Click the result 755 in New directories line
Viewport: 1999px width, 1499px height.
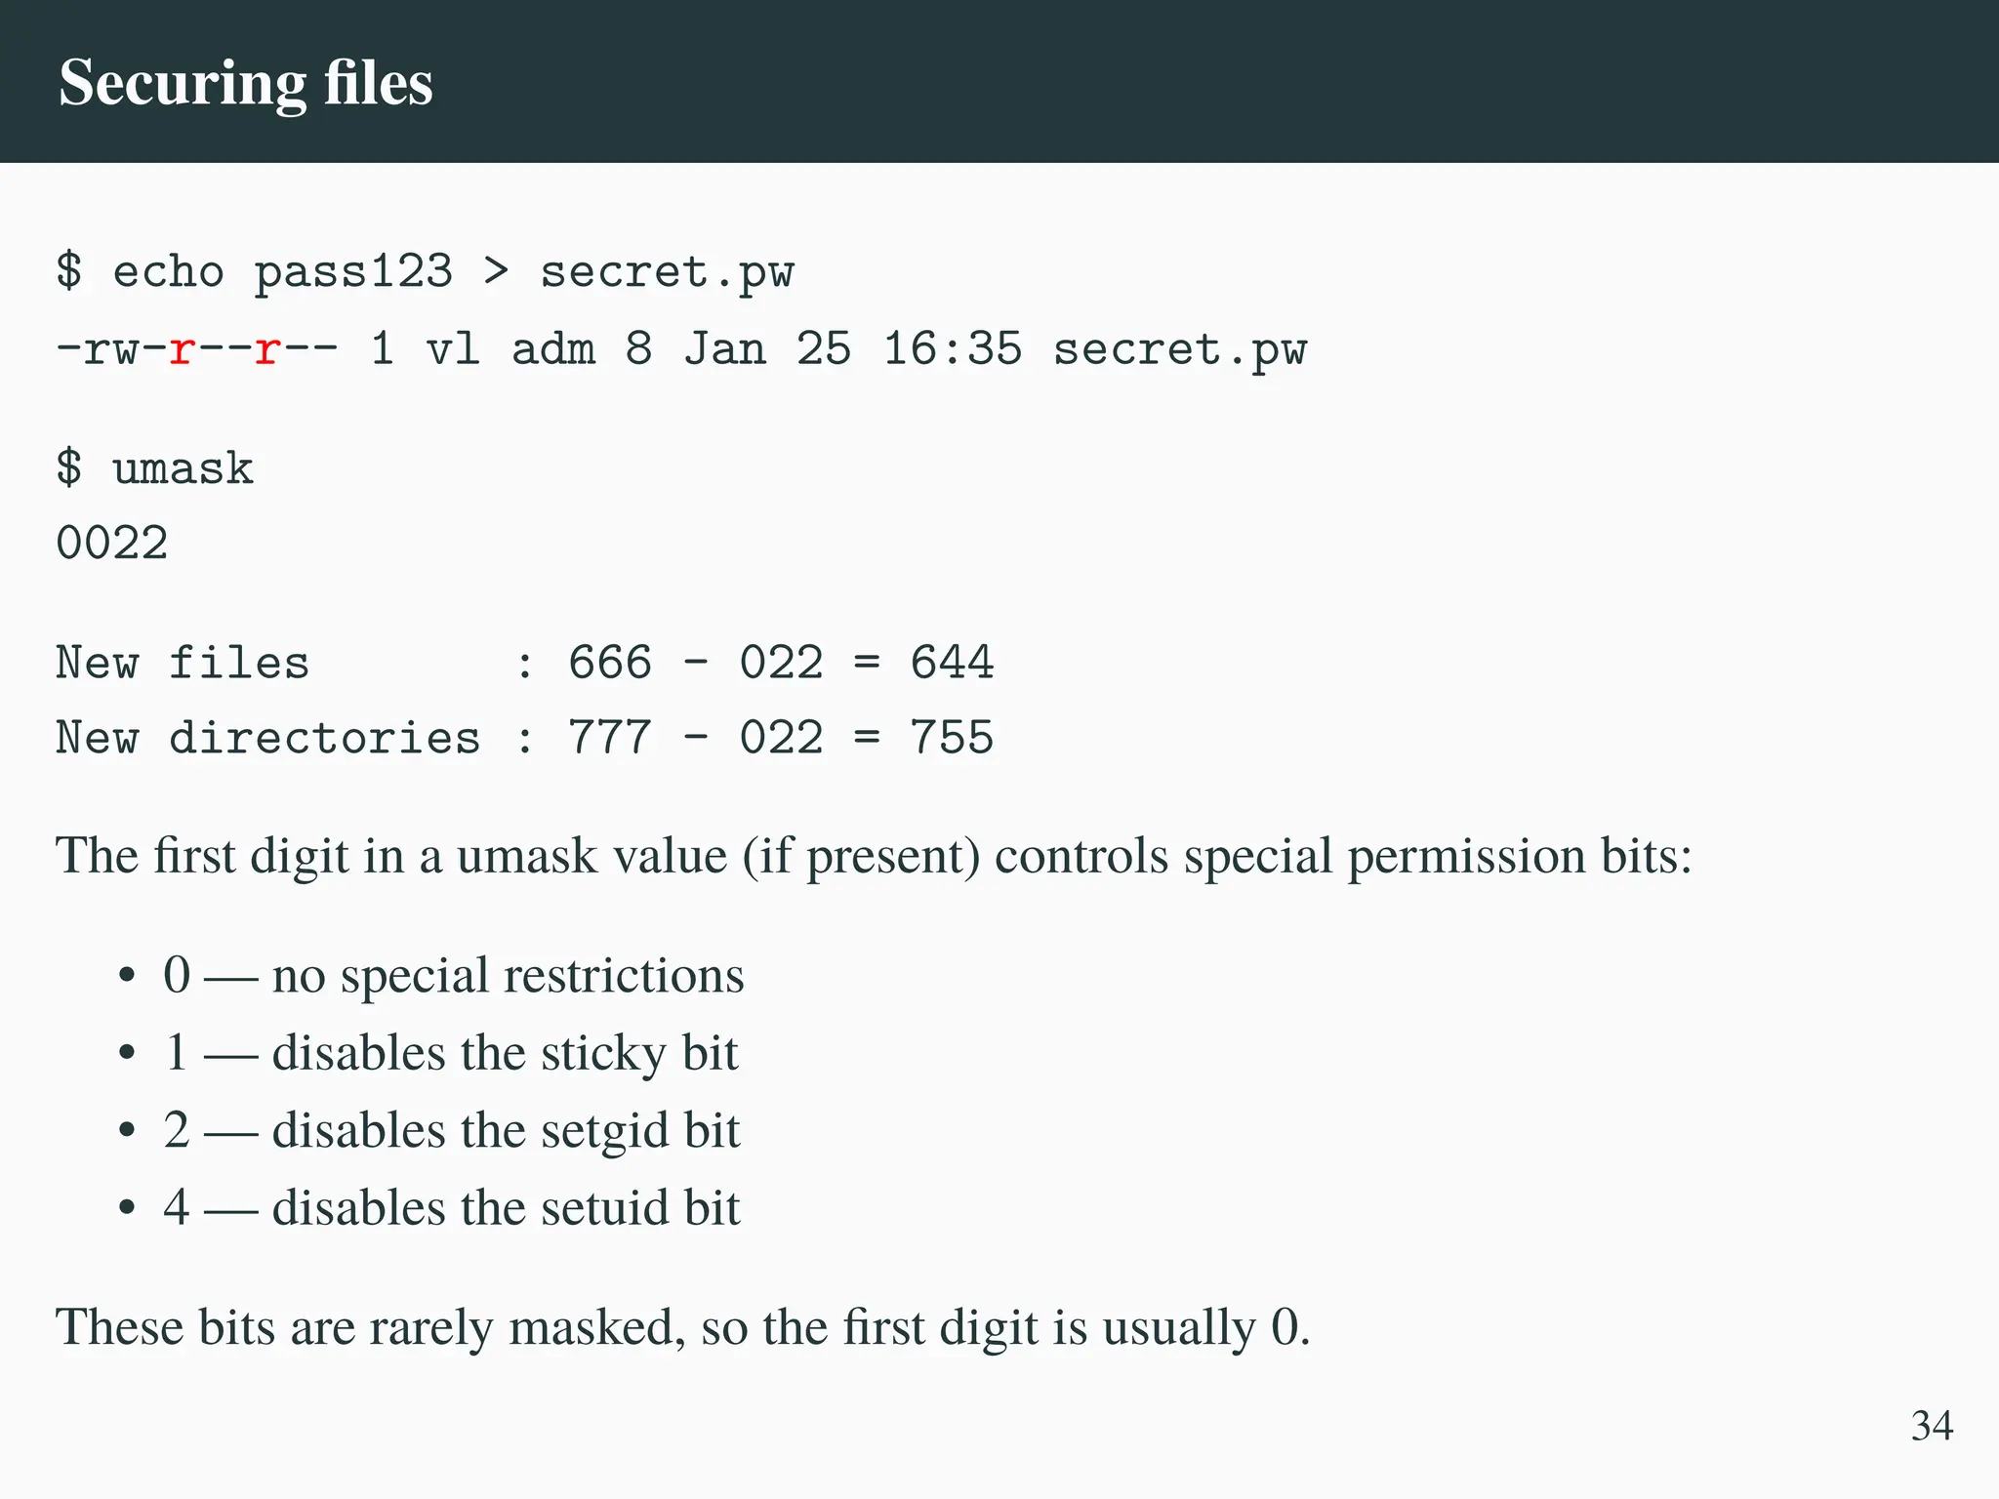952,738
